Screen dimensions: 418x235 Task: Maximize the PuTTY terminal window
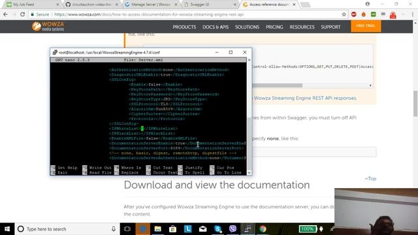coord(231,52)
